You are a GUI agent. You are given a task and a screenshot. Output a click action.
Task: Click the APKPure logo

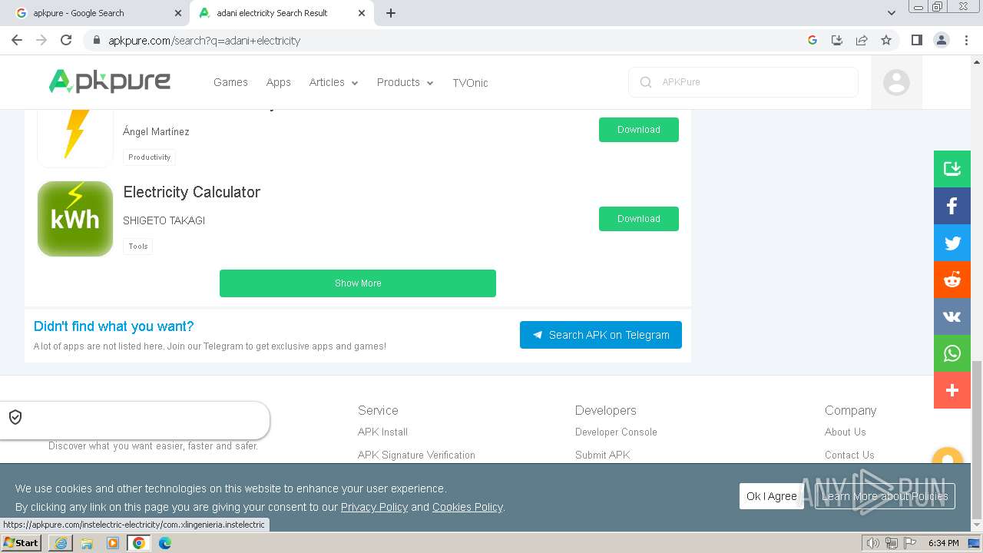pos(110,81)
